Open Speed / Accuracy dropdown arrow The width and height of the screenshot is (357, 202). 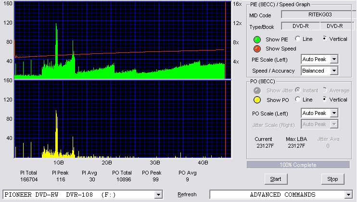pos(334,71)
